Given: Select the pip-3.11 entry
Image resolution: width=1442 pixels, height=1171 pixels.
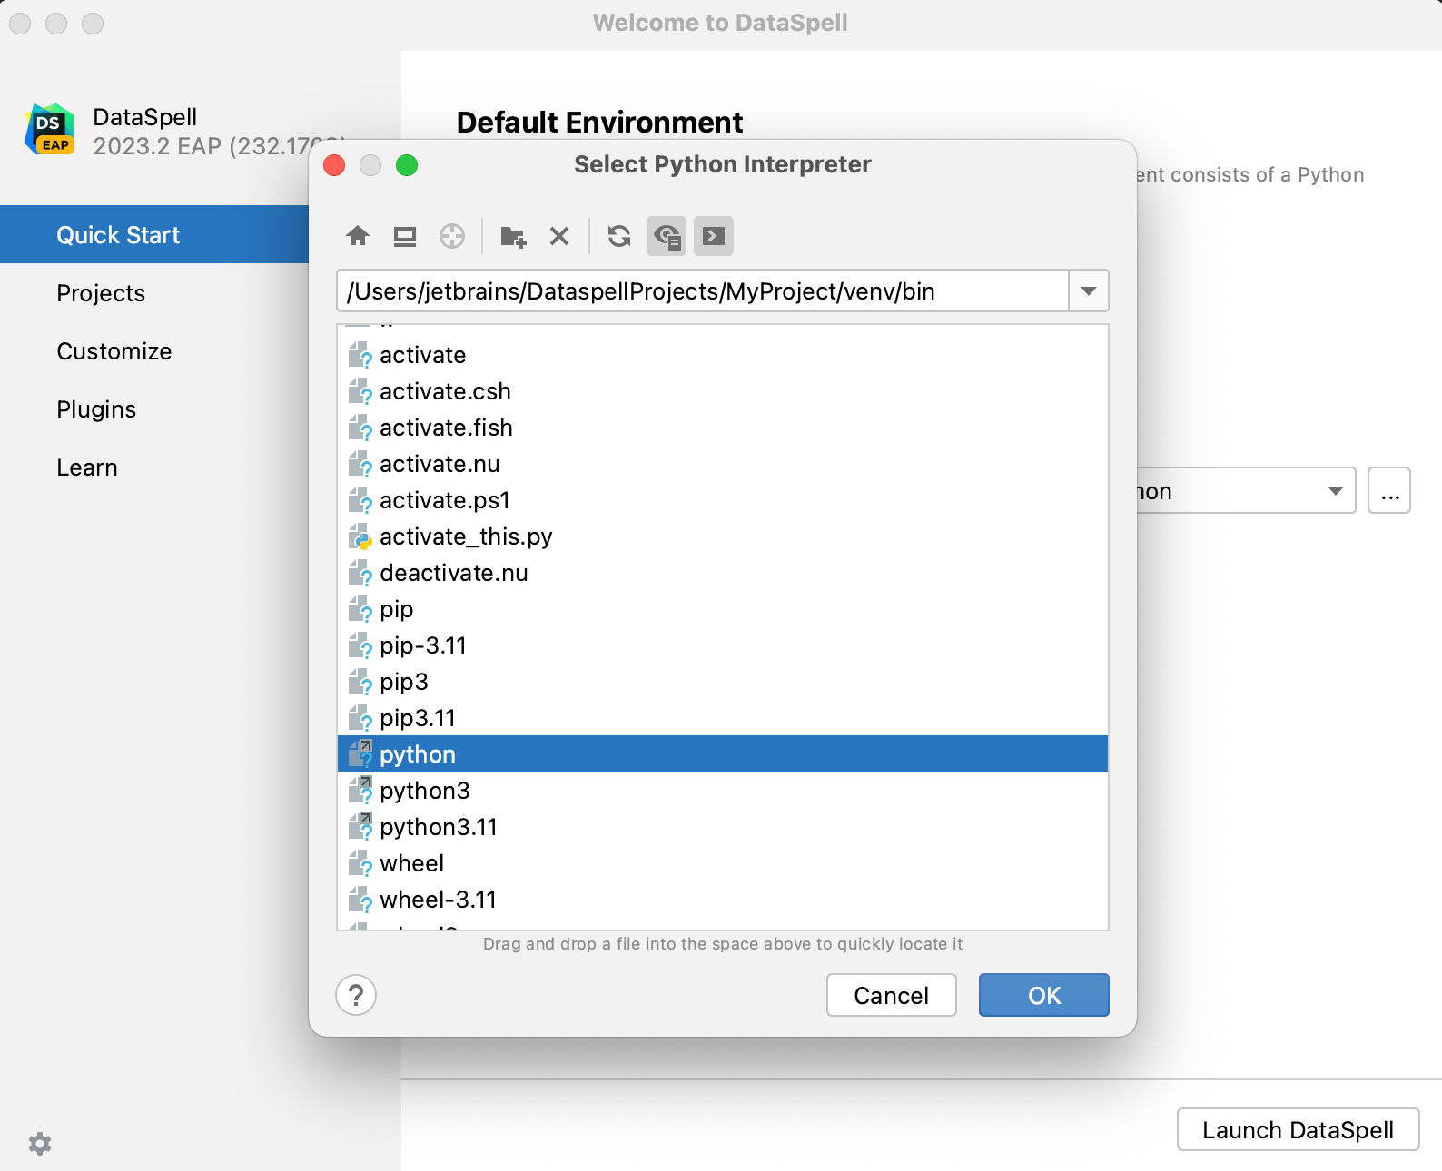Looking at the screenshot, I should click(x=723, y=645).
